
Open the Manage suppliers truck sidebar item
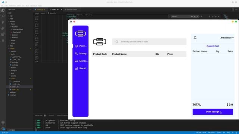(x=81, y=61)
